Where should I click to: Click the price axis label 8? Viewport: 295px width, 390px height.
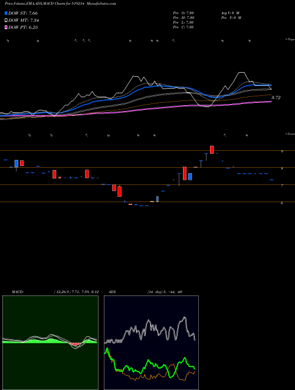[x=282, y=169]
